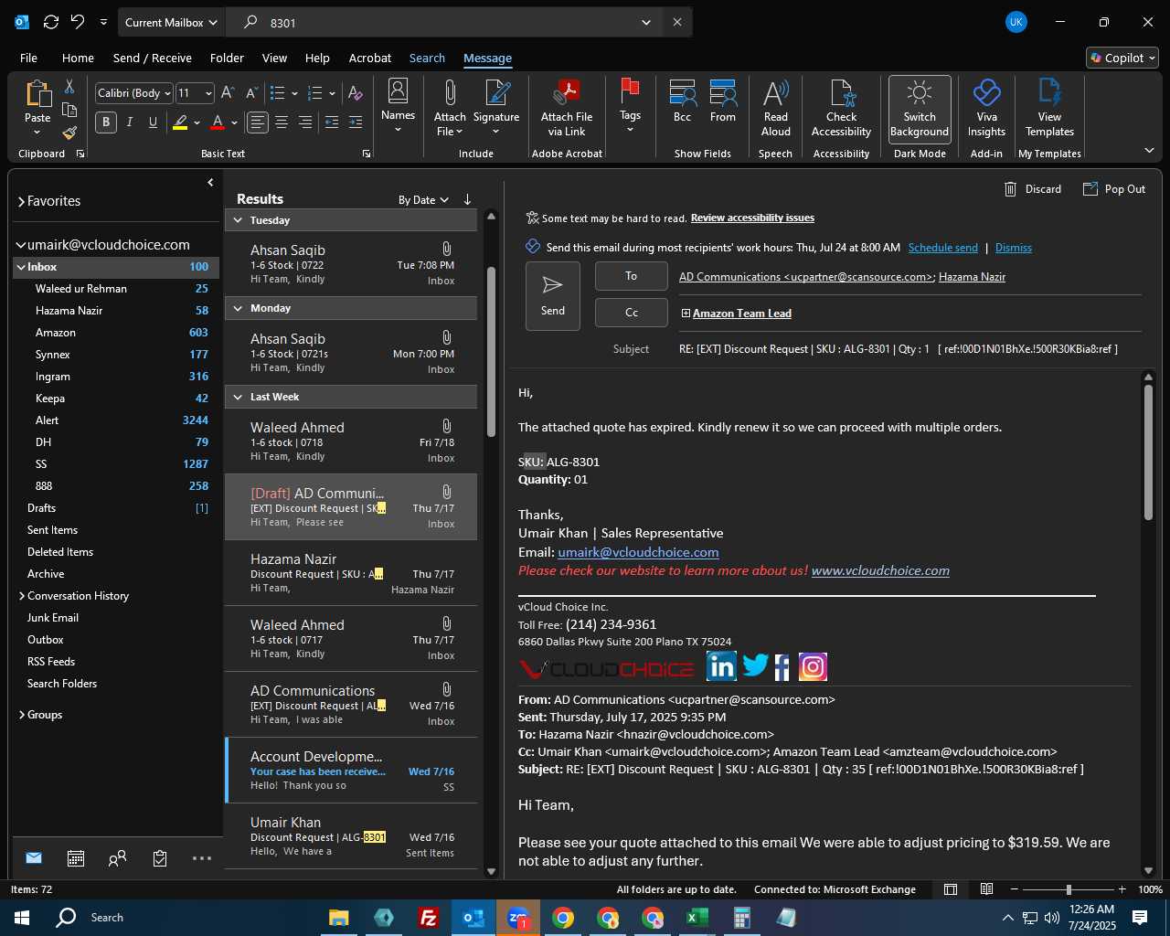Open View Templates
The width and height of the screenshot is (1170, 936).
pos(1049,108)
